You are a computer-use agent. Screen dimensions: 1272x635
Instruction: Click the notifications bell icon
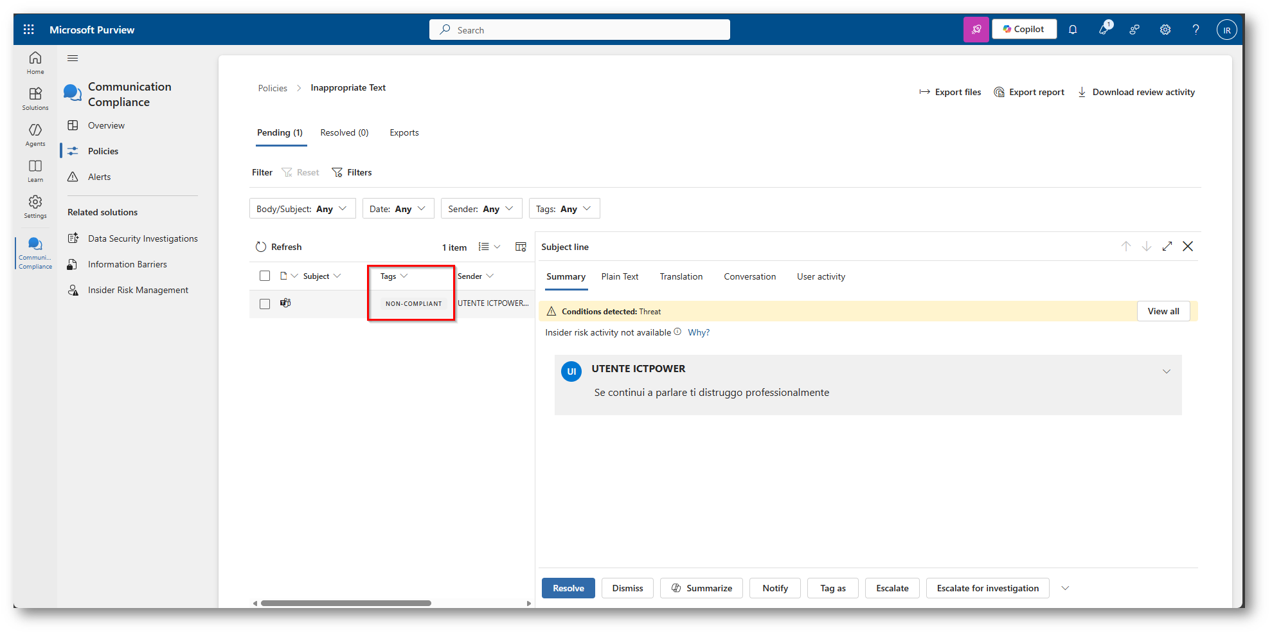point(1073,30)
